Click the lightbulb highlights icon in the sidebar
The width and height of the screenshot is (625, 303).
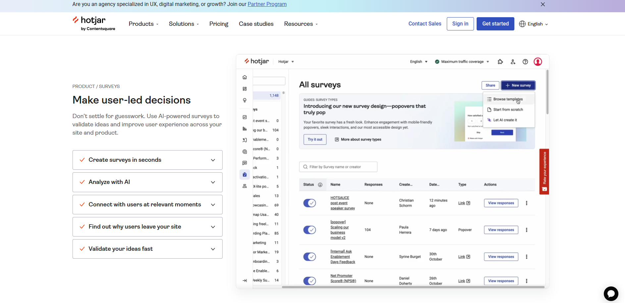pos(245,100)
